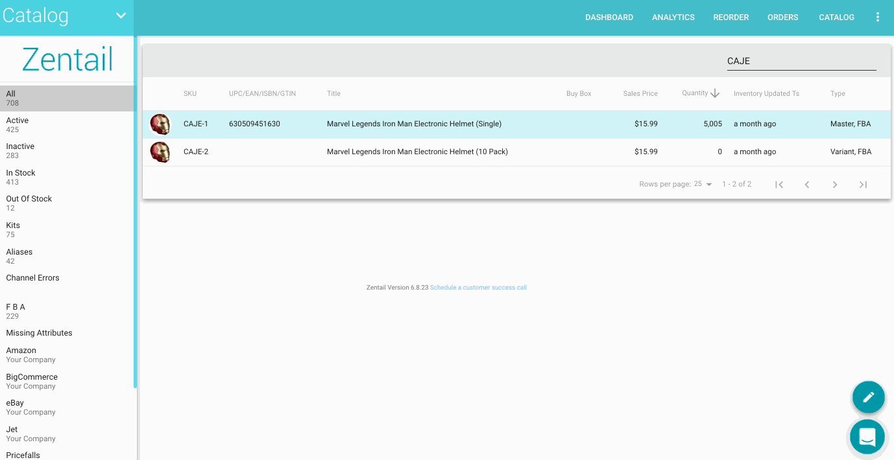Sort by the Sales Price column header
Image resolution: width=894 pixels, height=460 pixels.
click(640, 94)
